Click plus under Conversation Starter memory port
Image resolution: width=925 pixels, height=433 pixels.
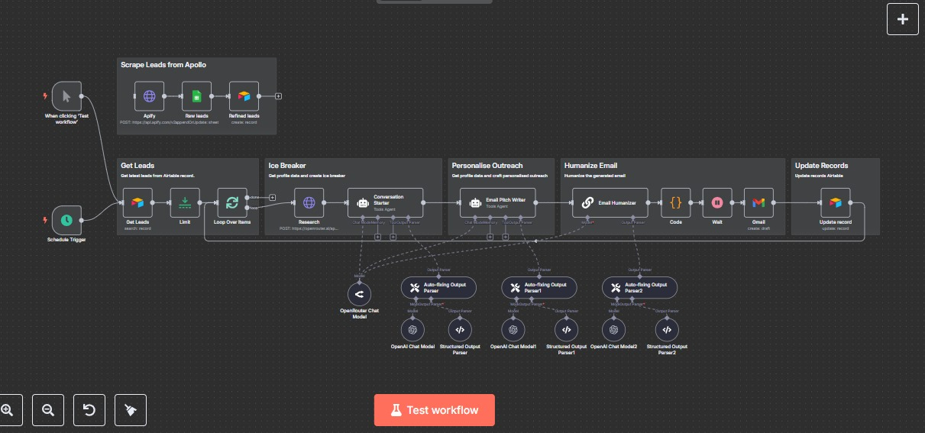pyautogui.click(x=377, y=237)
